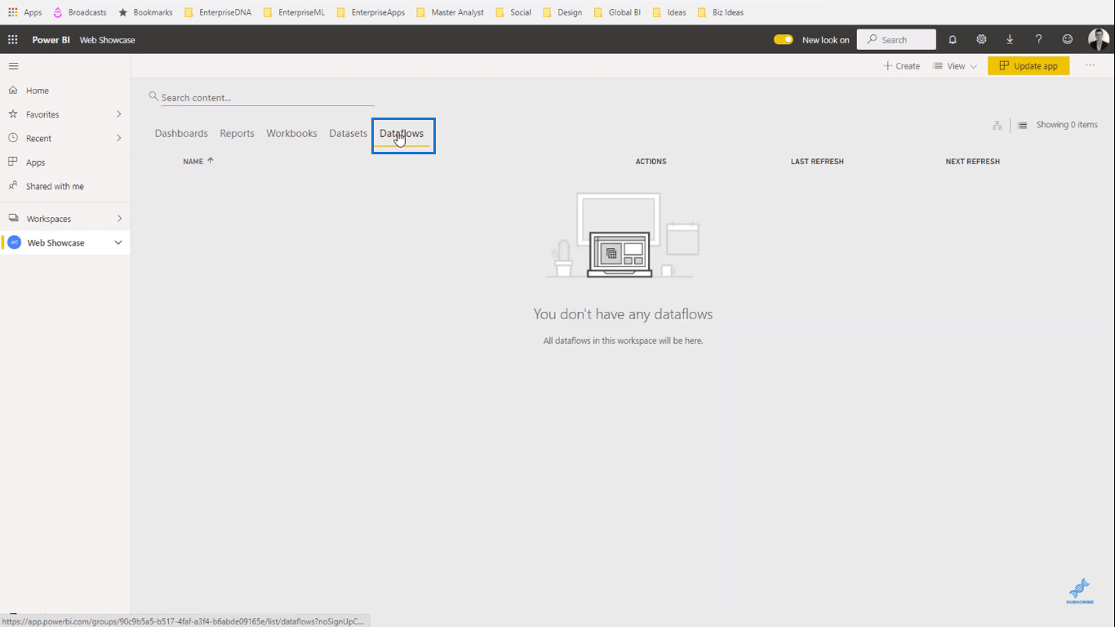This screenshot has width=1115, height=627.
Task: Click the browser Apps grid icon
Action: tap(12, 12)
